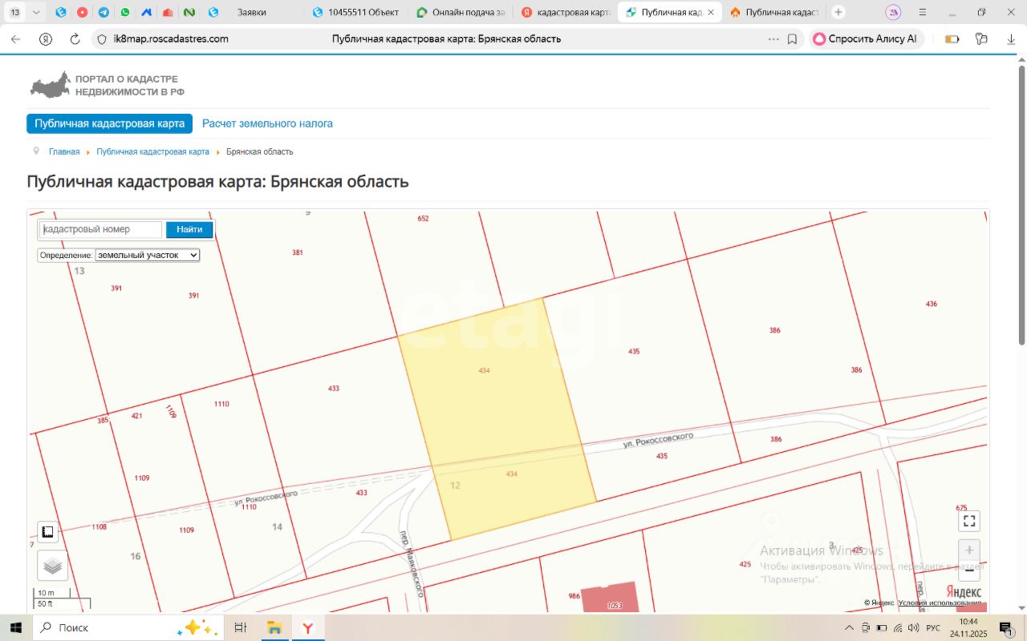Switch to the 'Расчет земельного налога' tab

(267, 123)
